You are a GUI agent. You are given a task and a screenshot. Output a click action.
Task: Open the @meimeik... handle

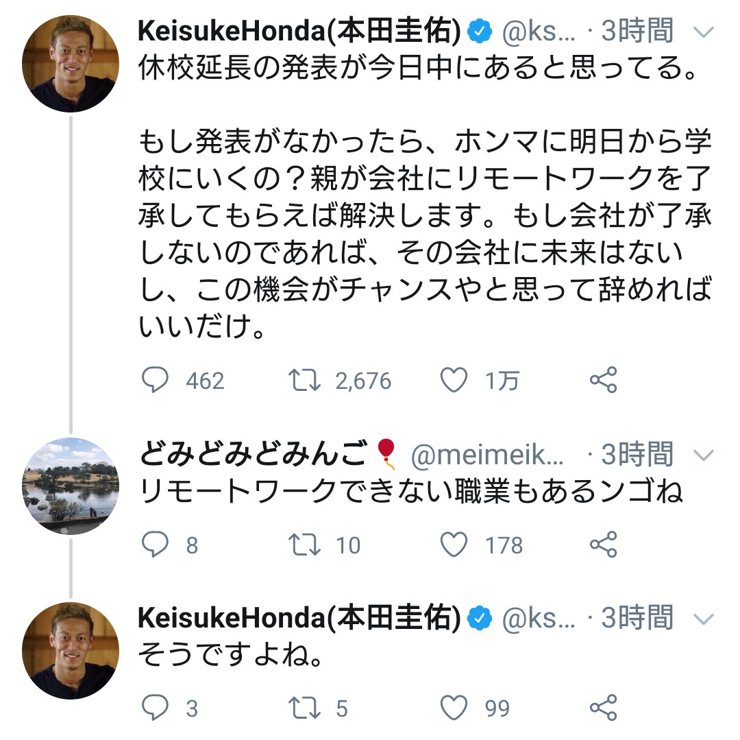[486, 455]
